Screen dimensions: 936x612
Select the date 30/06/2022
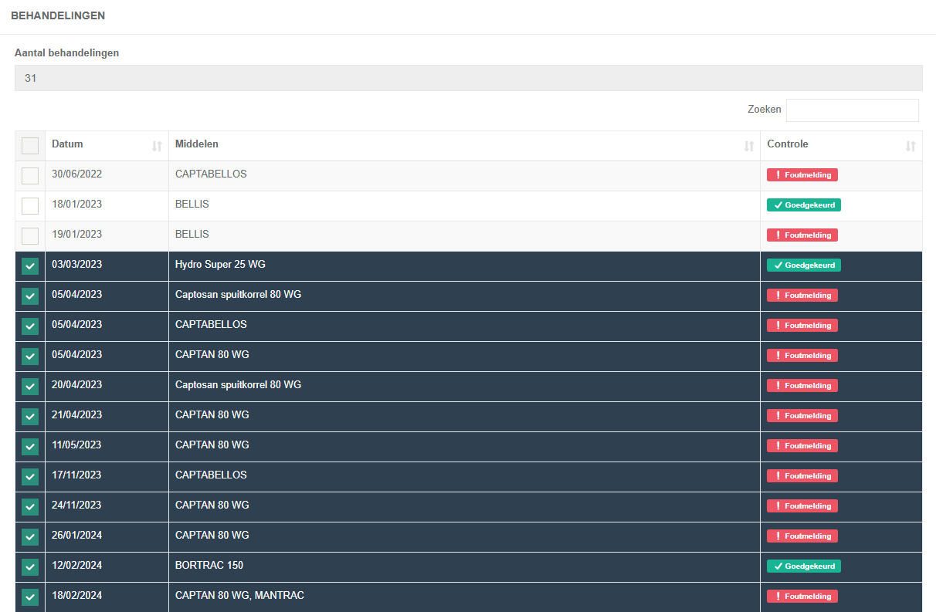pyautogui.click(x=76, y=174)
